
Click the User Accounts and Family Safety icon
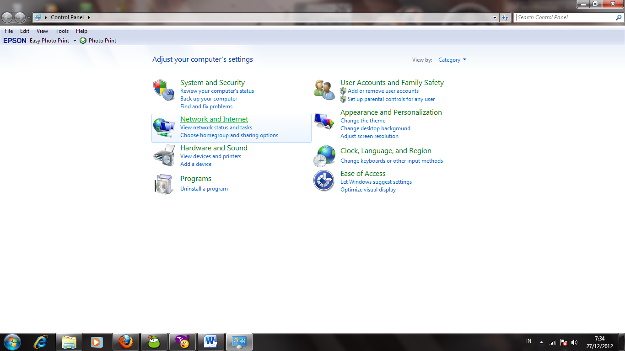tap(323, 90)
